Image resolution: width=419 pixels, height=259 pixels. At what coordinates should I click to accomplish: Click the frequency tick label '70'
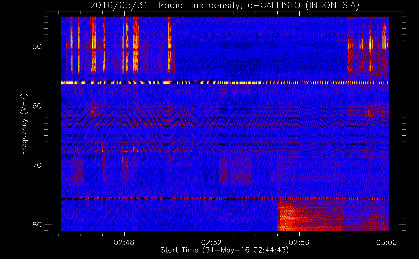(x=37, y=165)
